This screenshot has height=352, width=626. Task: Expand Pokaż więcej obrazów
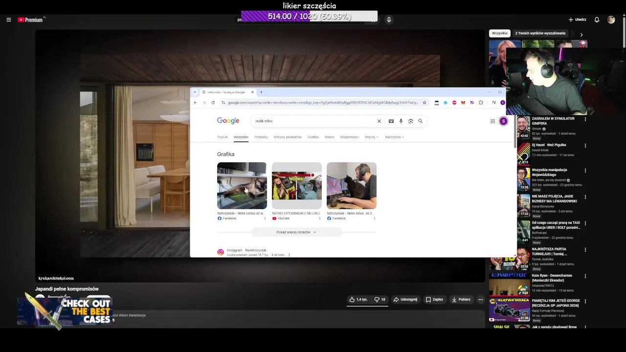click(296, 232)
